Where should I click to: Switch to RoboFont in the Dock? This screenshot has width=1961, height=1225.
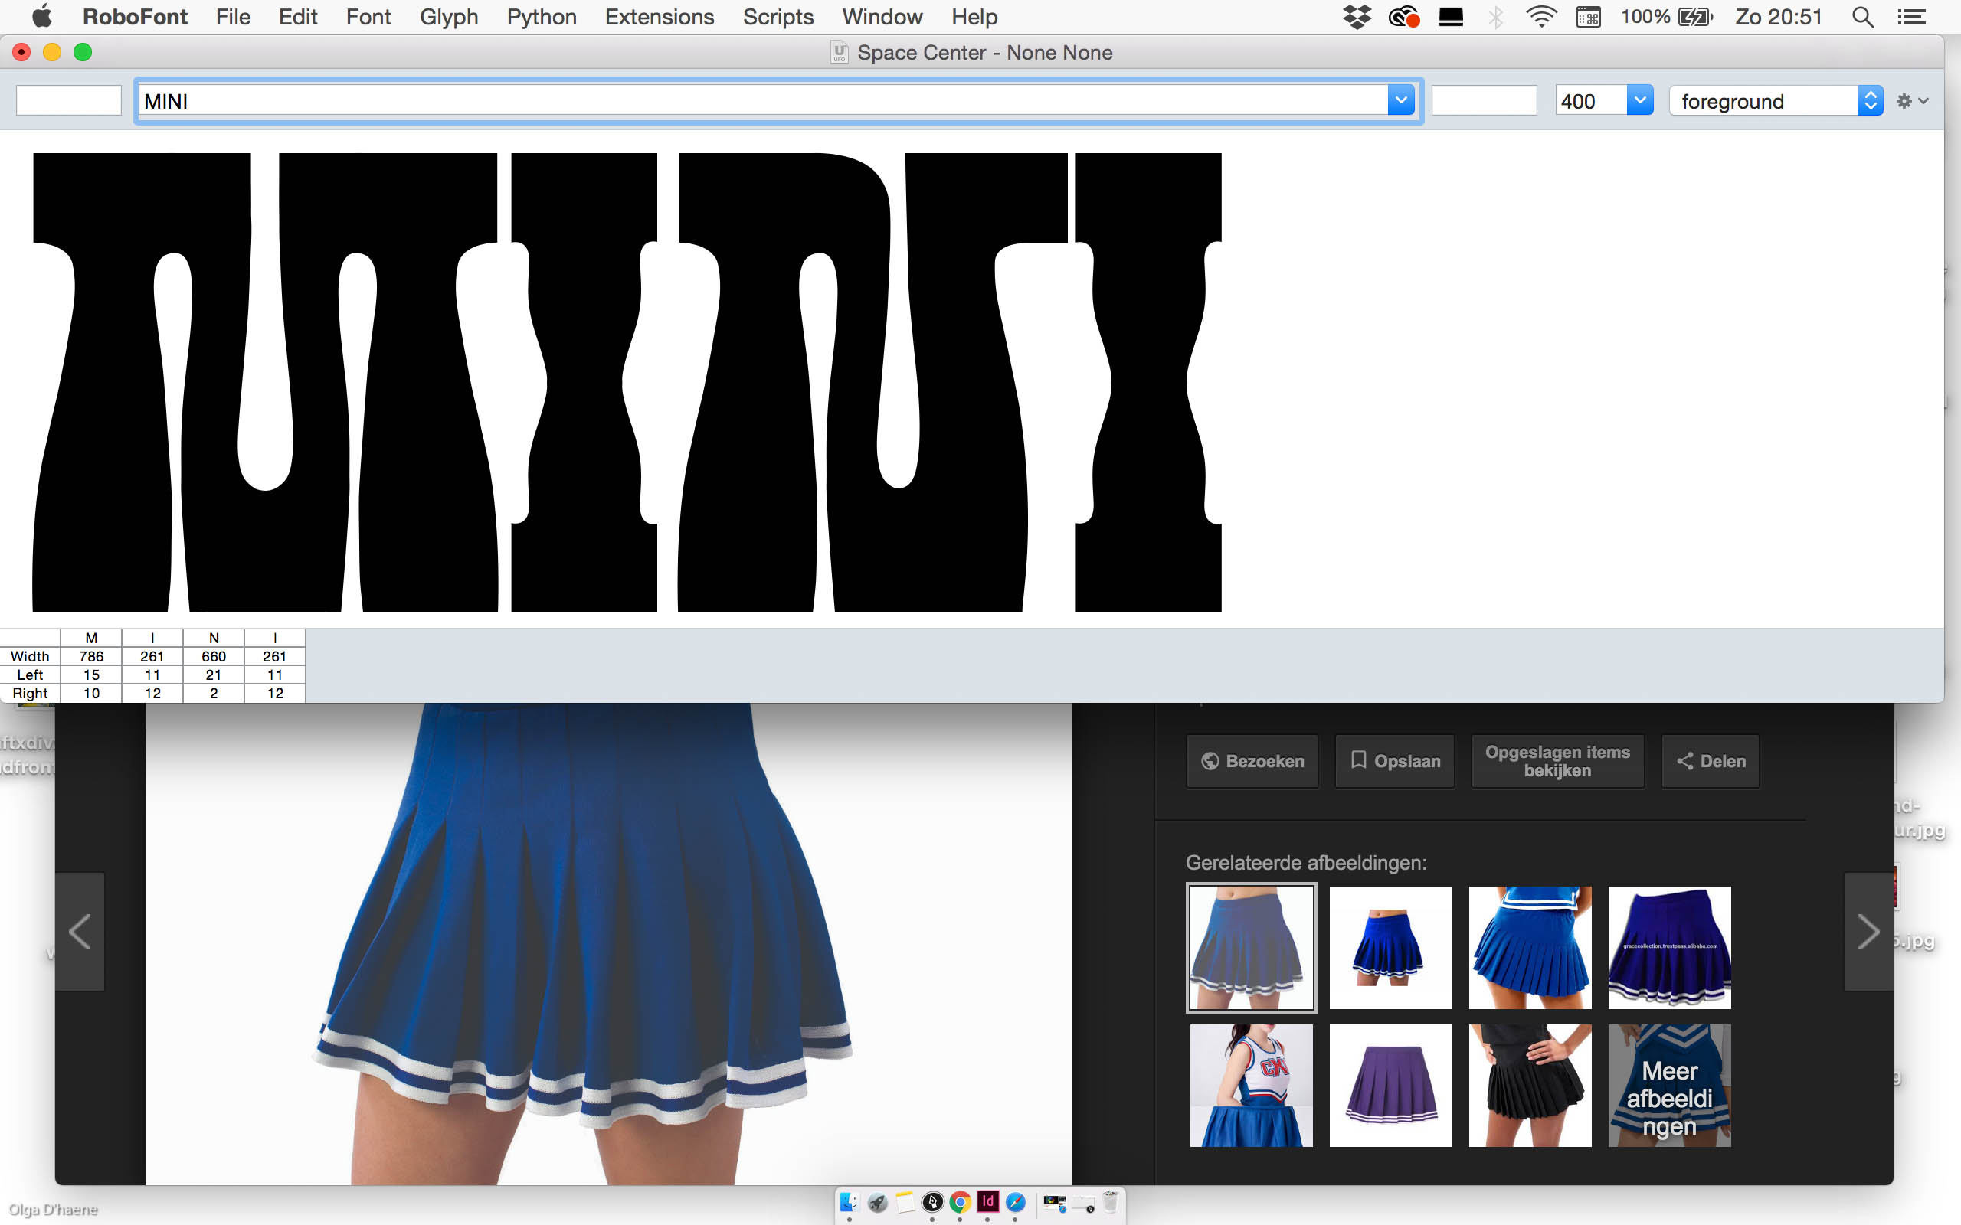[x=933, y=1202]
